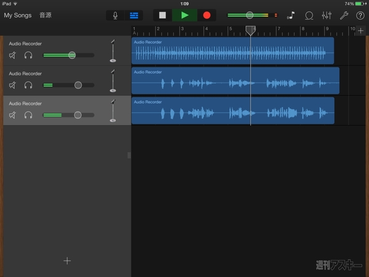Open the wrench song settings
369x277 pixels.
point(344,15)
